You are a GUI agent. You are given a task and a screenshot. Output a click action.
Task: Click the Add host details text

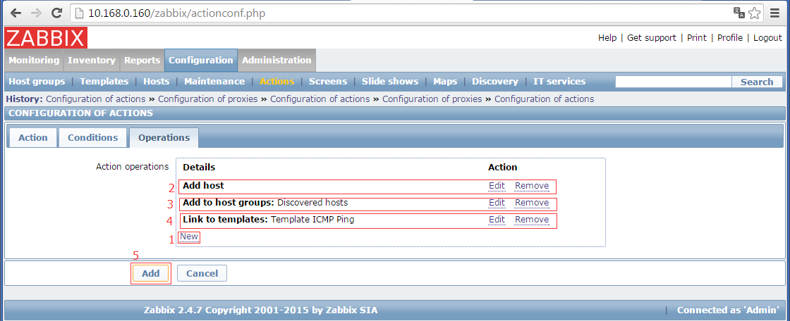204,186
